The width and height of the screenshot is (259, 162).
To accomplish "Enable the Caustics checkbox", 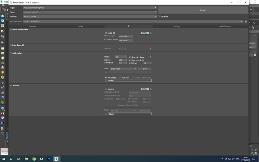I will point(106,89).
